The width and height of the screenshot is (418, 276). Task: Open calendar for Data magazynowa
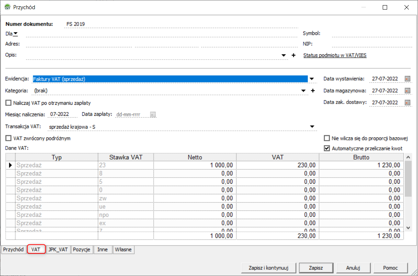coord(407,90)
